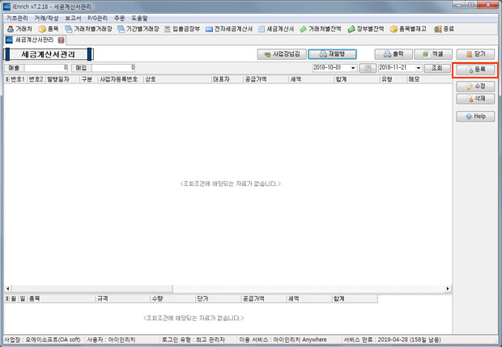Open the 품목별재고 toolbar item
The image size is (502, 347).
(x=409, y=28)
